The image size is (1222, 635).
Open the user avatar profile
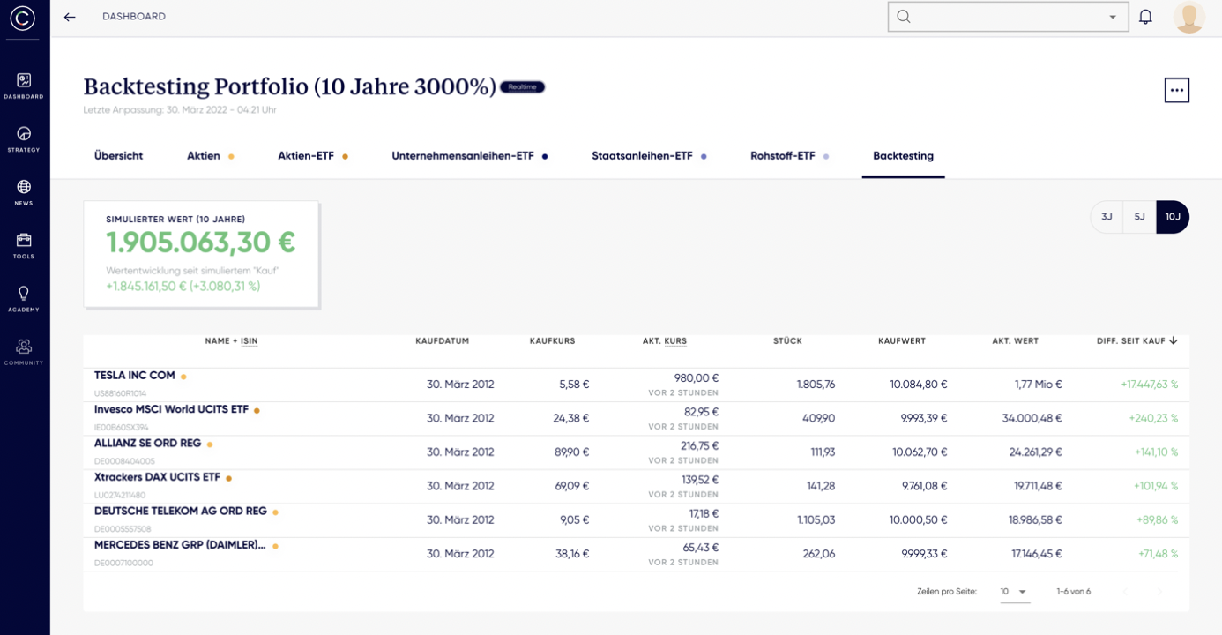click(x=1189, y=17)
